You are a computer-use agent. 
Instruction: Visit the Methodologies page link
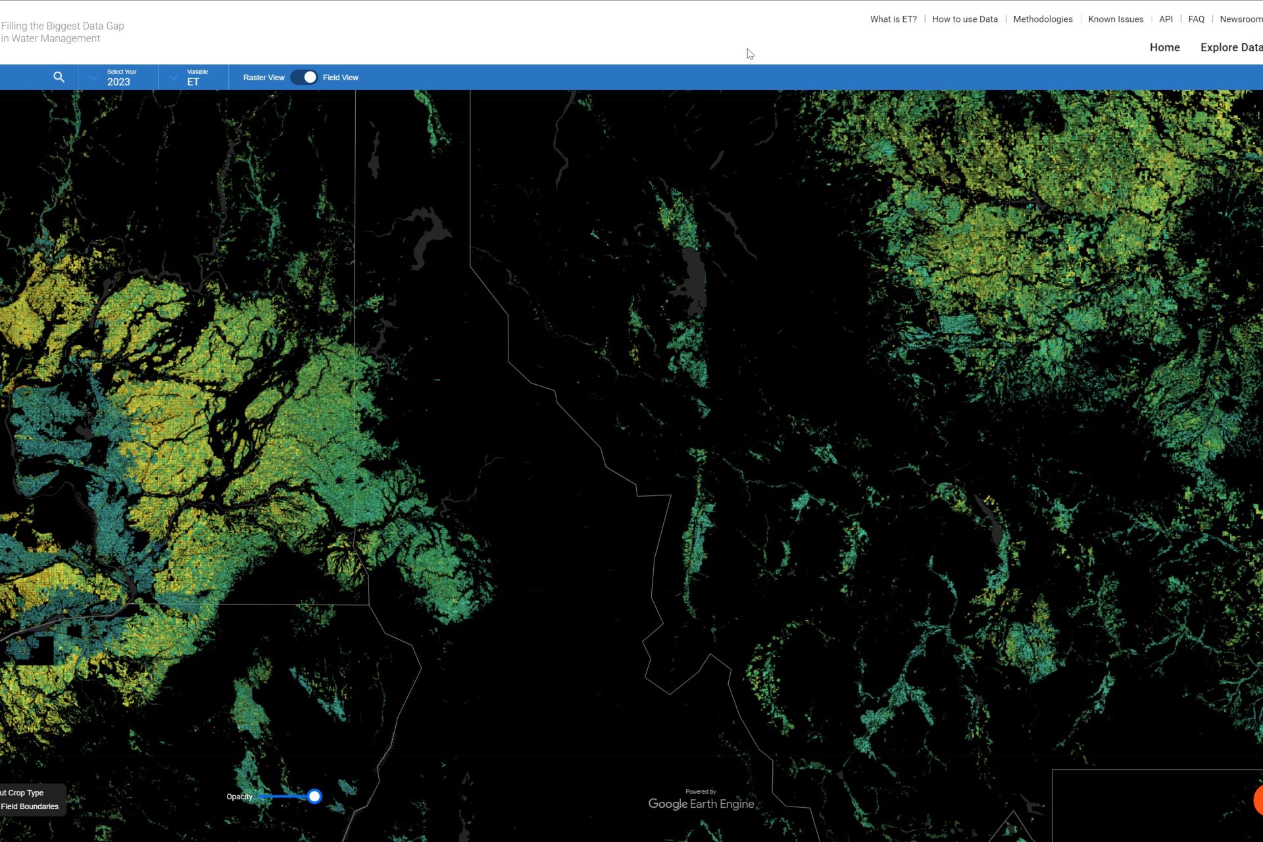[1042, 19]
